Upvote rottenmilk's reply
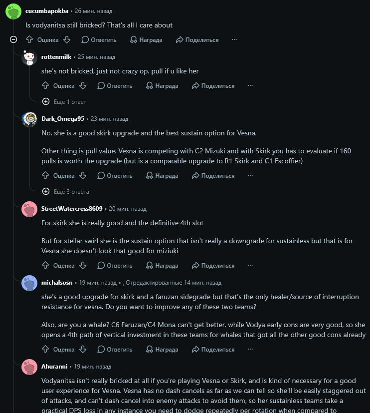 coord(45,85)
